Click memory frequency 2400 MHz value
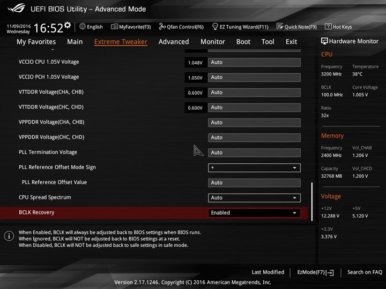 pos(331,155)
